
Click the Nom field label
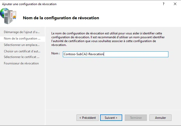point(55,54)
